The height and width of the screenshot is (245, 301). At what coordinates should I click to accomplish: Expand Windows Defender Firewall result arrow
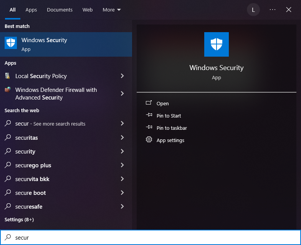point(122,93)
